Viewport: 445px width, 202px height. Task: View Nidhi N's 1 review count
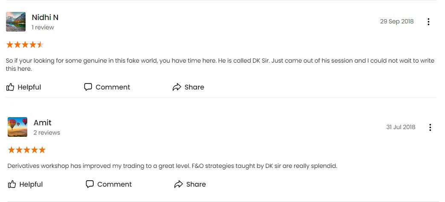coord(43,28)
